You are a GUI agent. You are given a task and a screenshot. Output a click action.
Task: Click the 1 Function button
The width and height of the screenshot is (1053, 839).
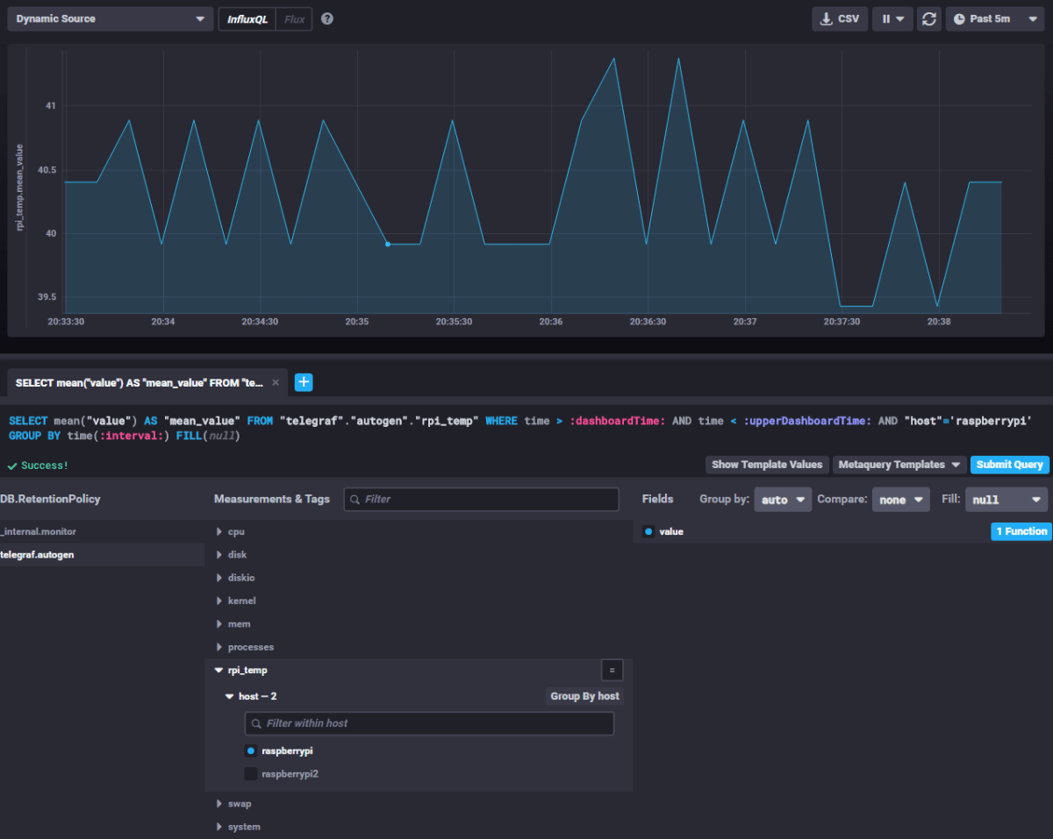(1021, 531)
